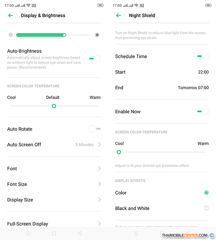Enable the Auto Rotate switch
The image size is (216, 240).
[95, 129]
